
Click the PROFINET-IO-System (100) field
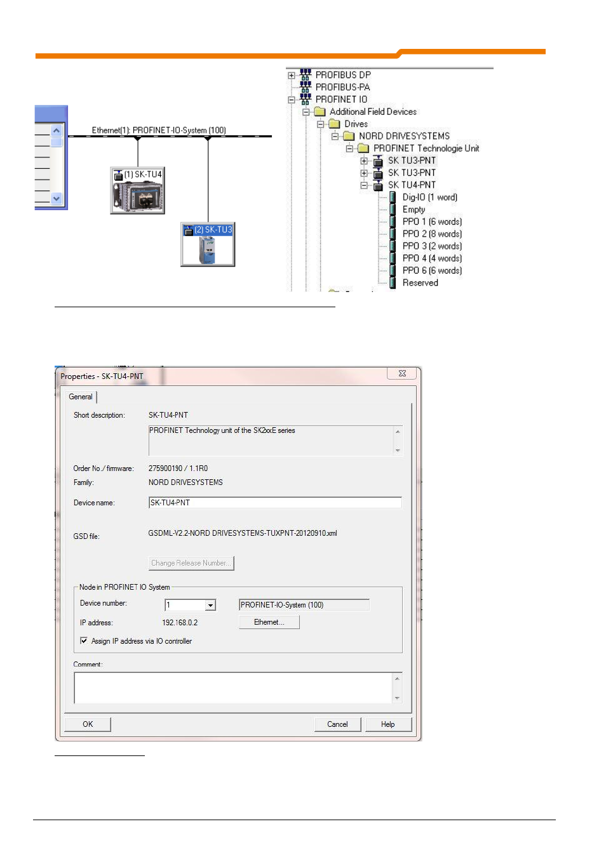[304, 605]
